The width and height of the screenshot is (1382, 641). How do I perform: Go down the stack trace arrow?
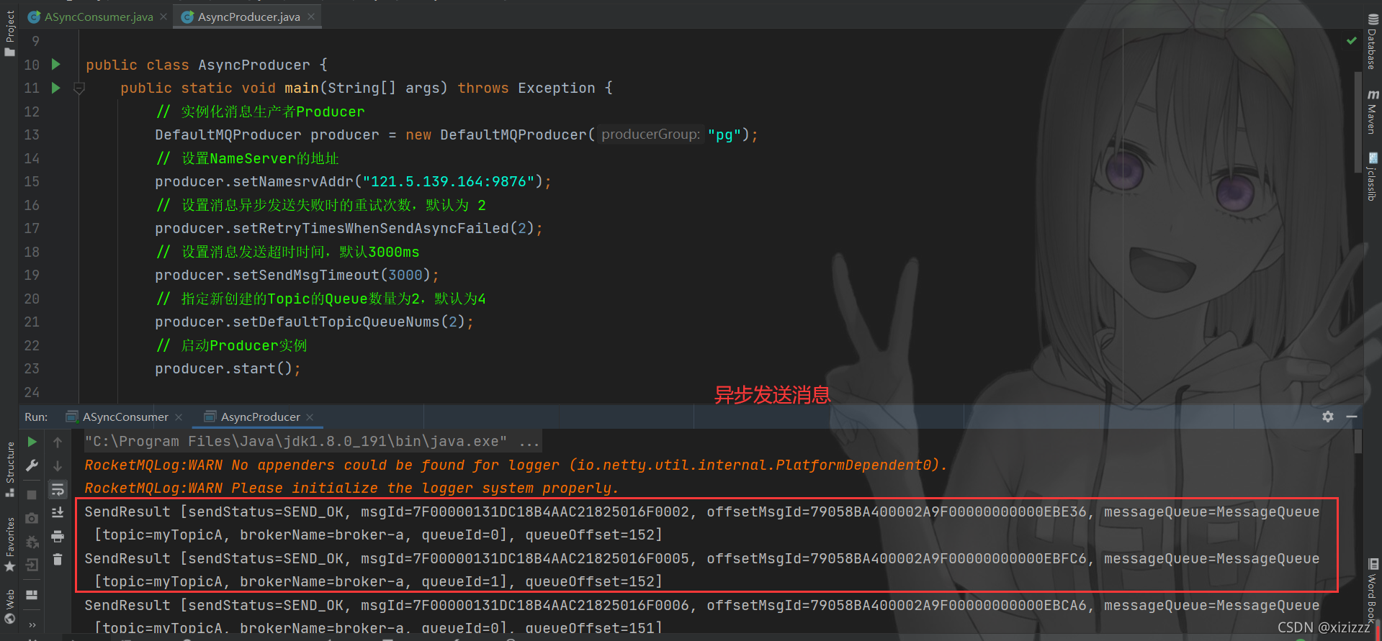58,465
